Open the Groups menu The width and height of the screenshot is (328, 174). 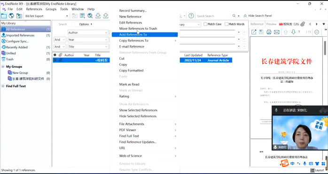51,9
